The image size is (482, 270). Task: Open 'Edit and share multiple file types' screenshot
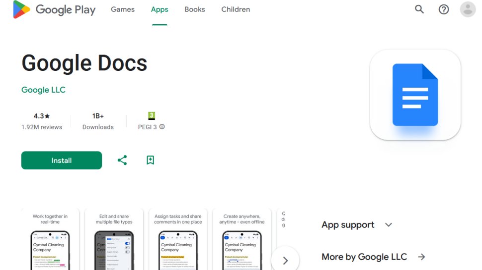(x=114, y=239)
